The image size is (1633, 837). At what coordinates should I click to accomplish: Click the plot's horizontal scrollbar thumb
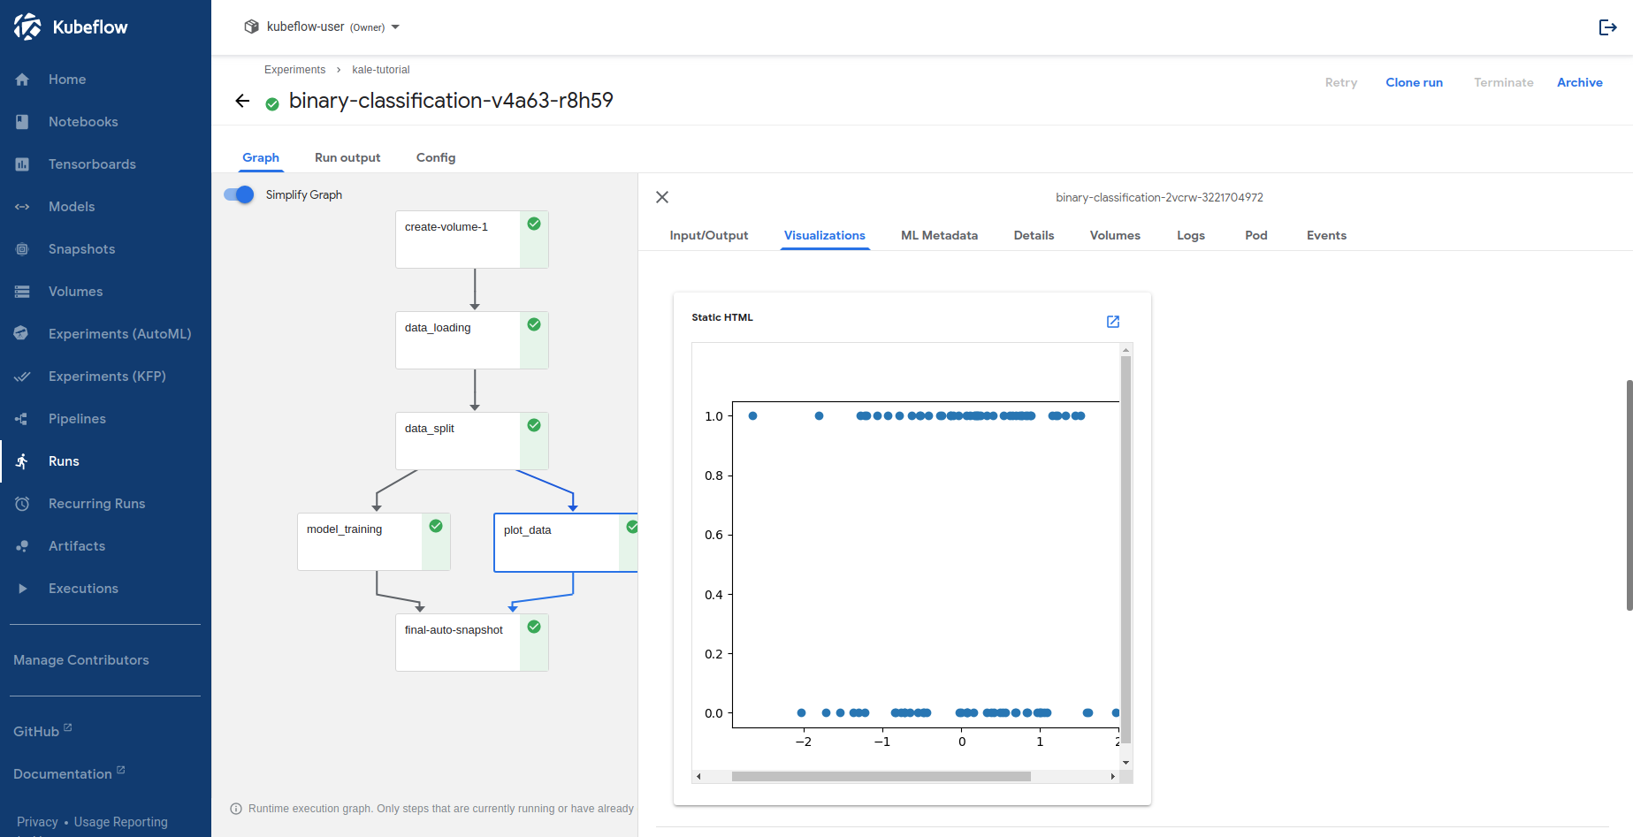[x=881, y=777]
